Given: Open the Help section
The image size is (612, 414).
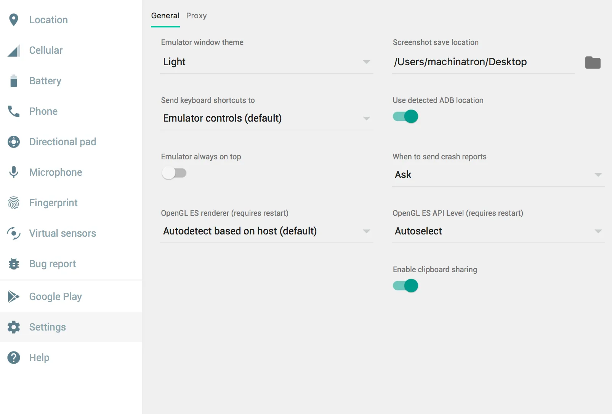Looking at the screenshot, I should click(39, 358).
